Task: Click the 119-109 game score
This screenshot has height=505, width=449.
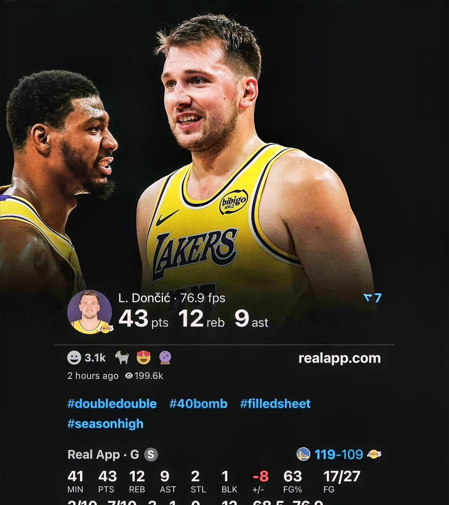Action: pyautogui.click(x=339, y=454)
